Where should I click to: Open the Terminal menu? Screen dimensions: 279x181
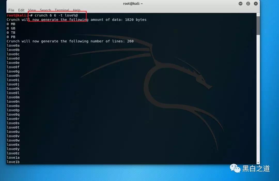tap(62, 10)
